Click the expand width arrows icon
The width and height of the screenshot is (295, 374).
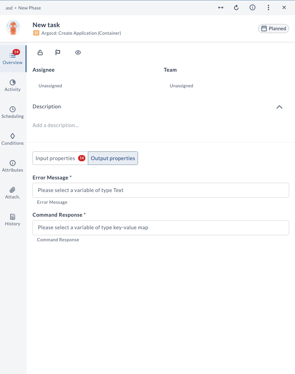pos(221,8)
